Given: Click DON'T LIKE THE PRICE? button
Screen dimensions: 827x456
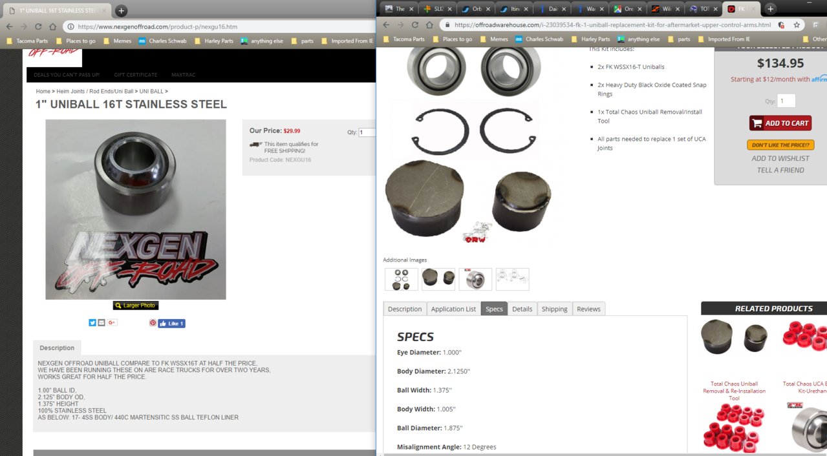Looking at the screenshot, I should point(780,145).
